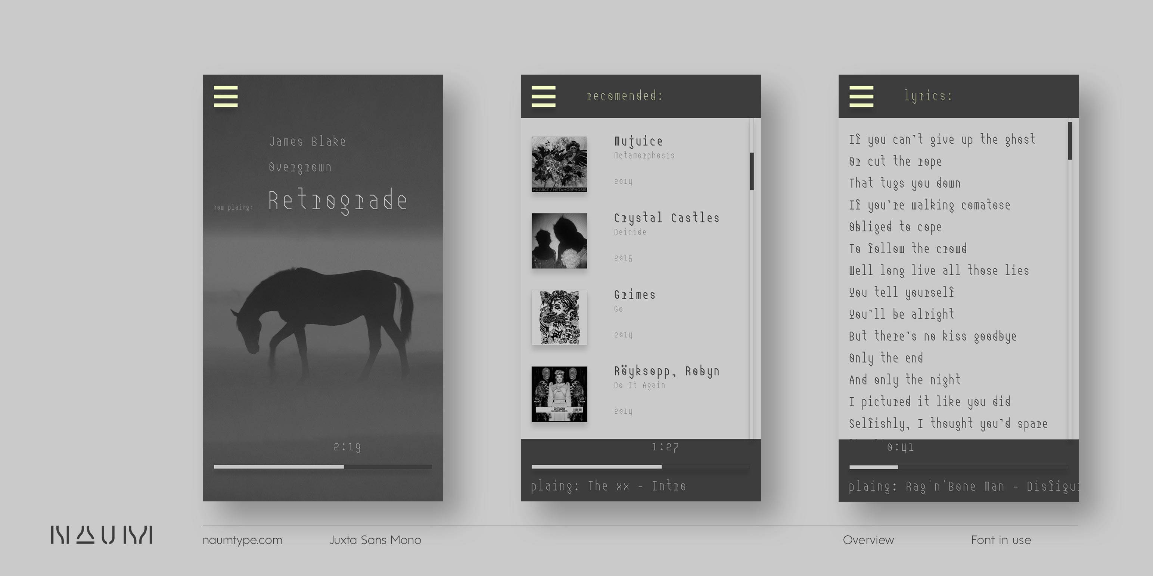Open hamburger menu beside recomended header
The width and height of the screenshot is (1153, 576).
543,96
